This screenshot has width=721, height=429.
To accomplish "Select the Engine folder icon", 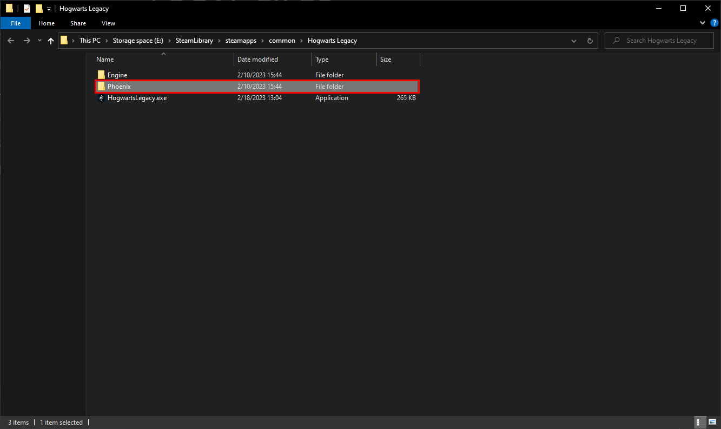I will click(x=101, y=75).
